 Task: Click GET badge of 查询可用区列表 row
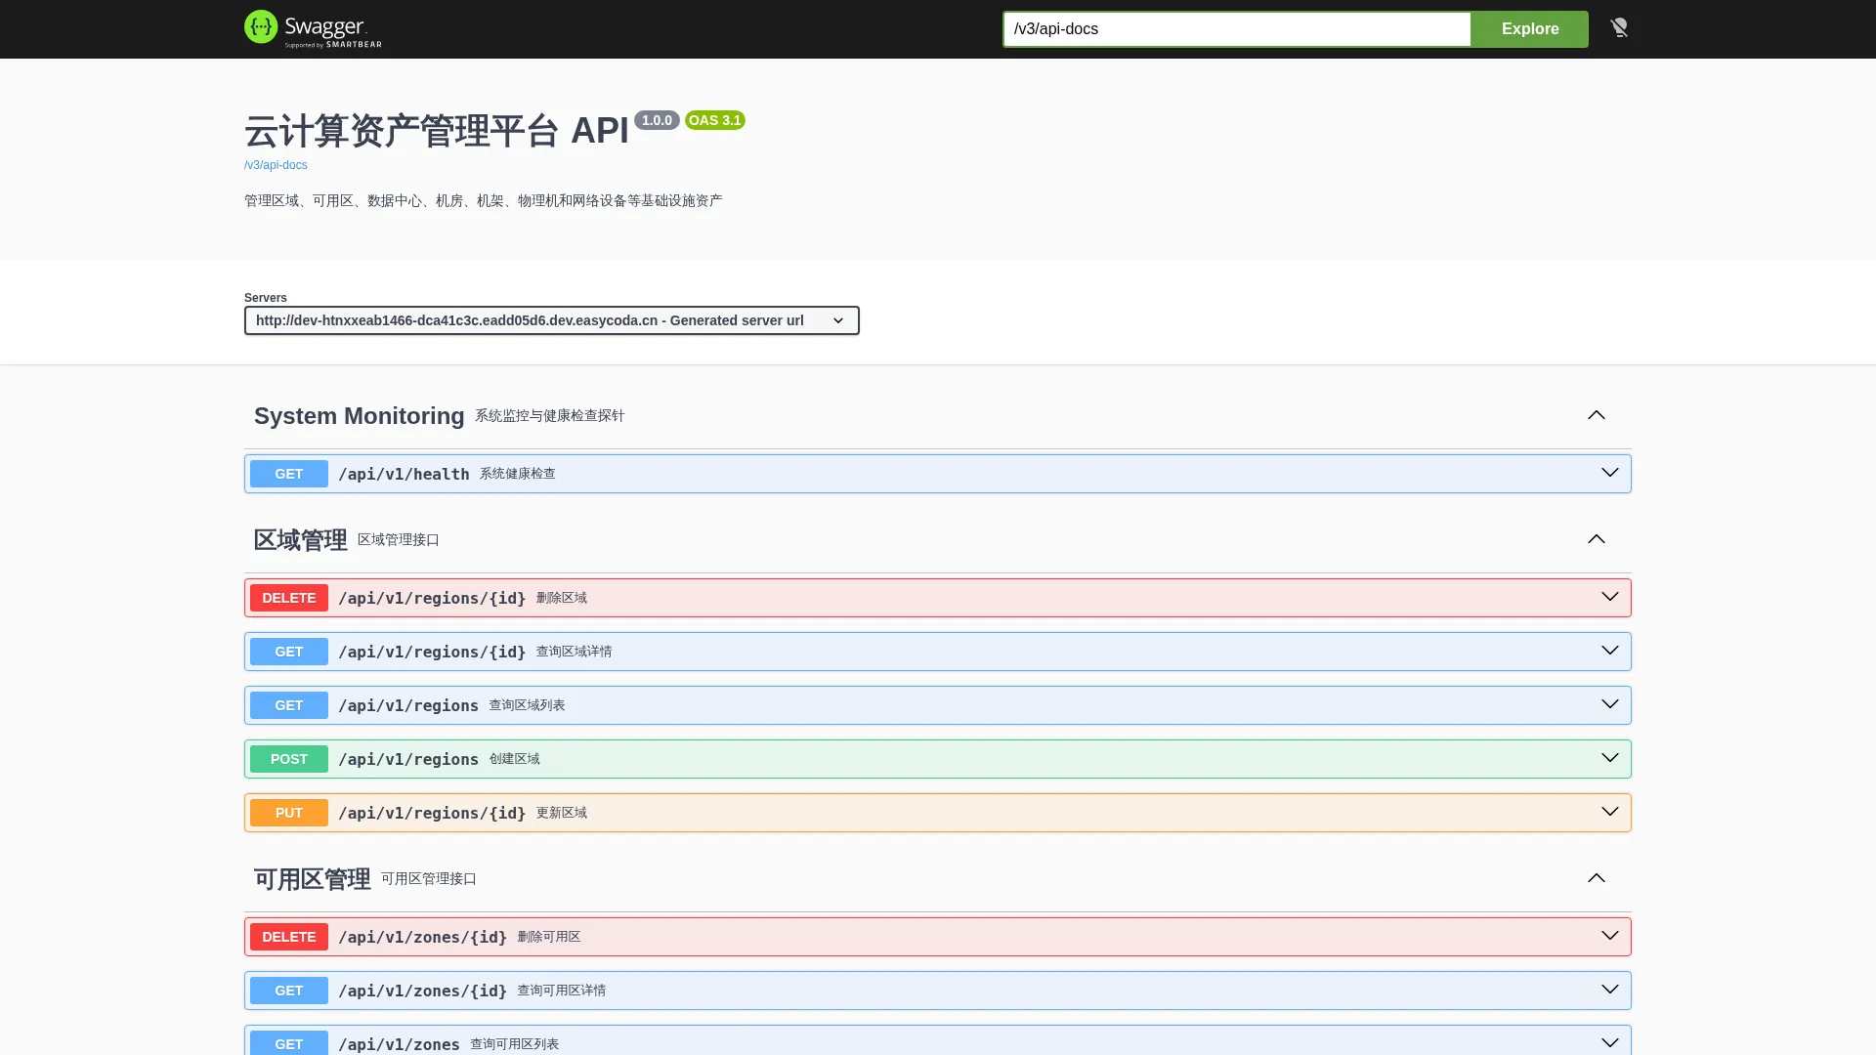click(x=289, y=1043)
